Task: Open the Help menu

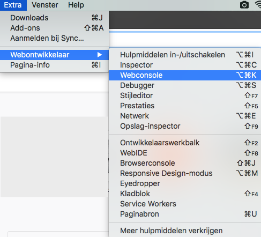Action: 76,5
